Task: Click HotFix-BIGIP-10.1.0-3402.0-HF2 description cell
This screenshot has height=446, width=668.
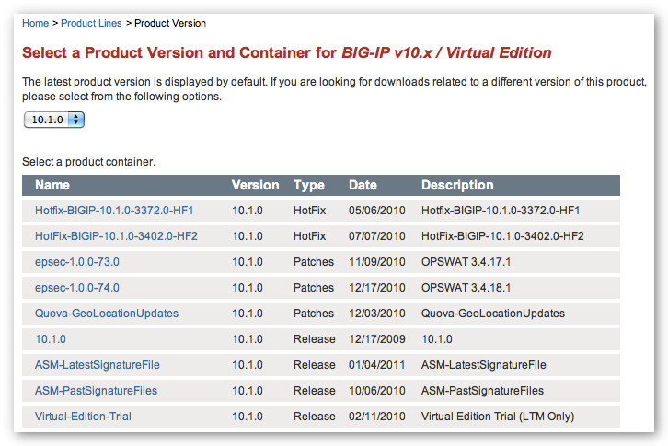Action: click(x=502, y=236)
